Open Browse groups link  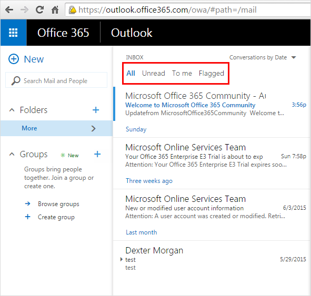coord(58,204)
